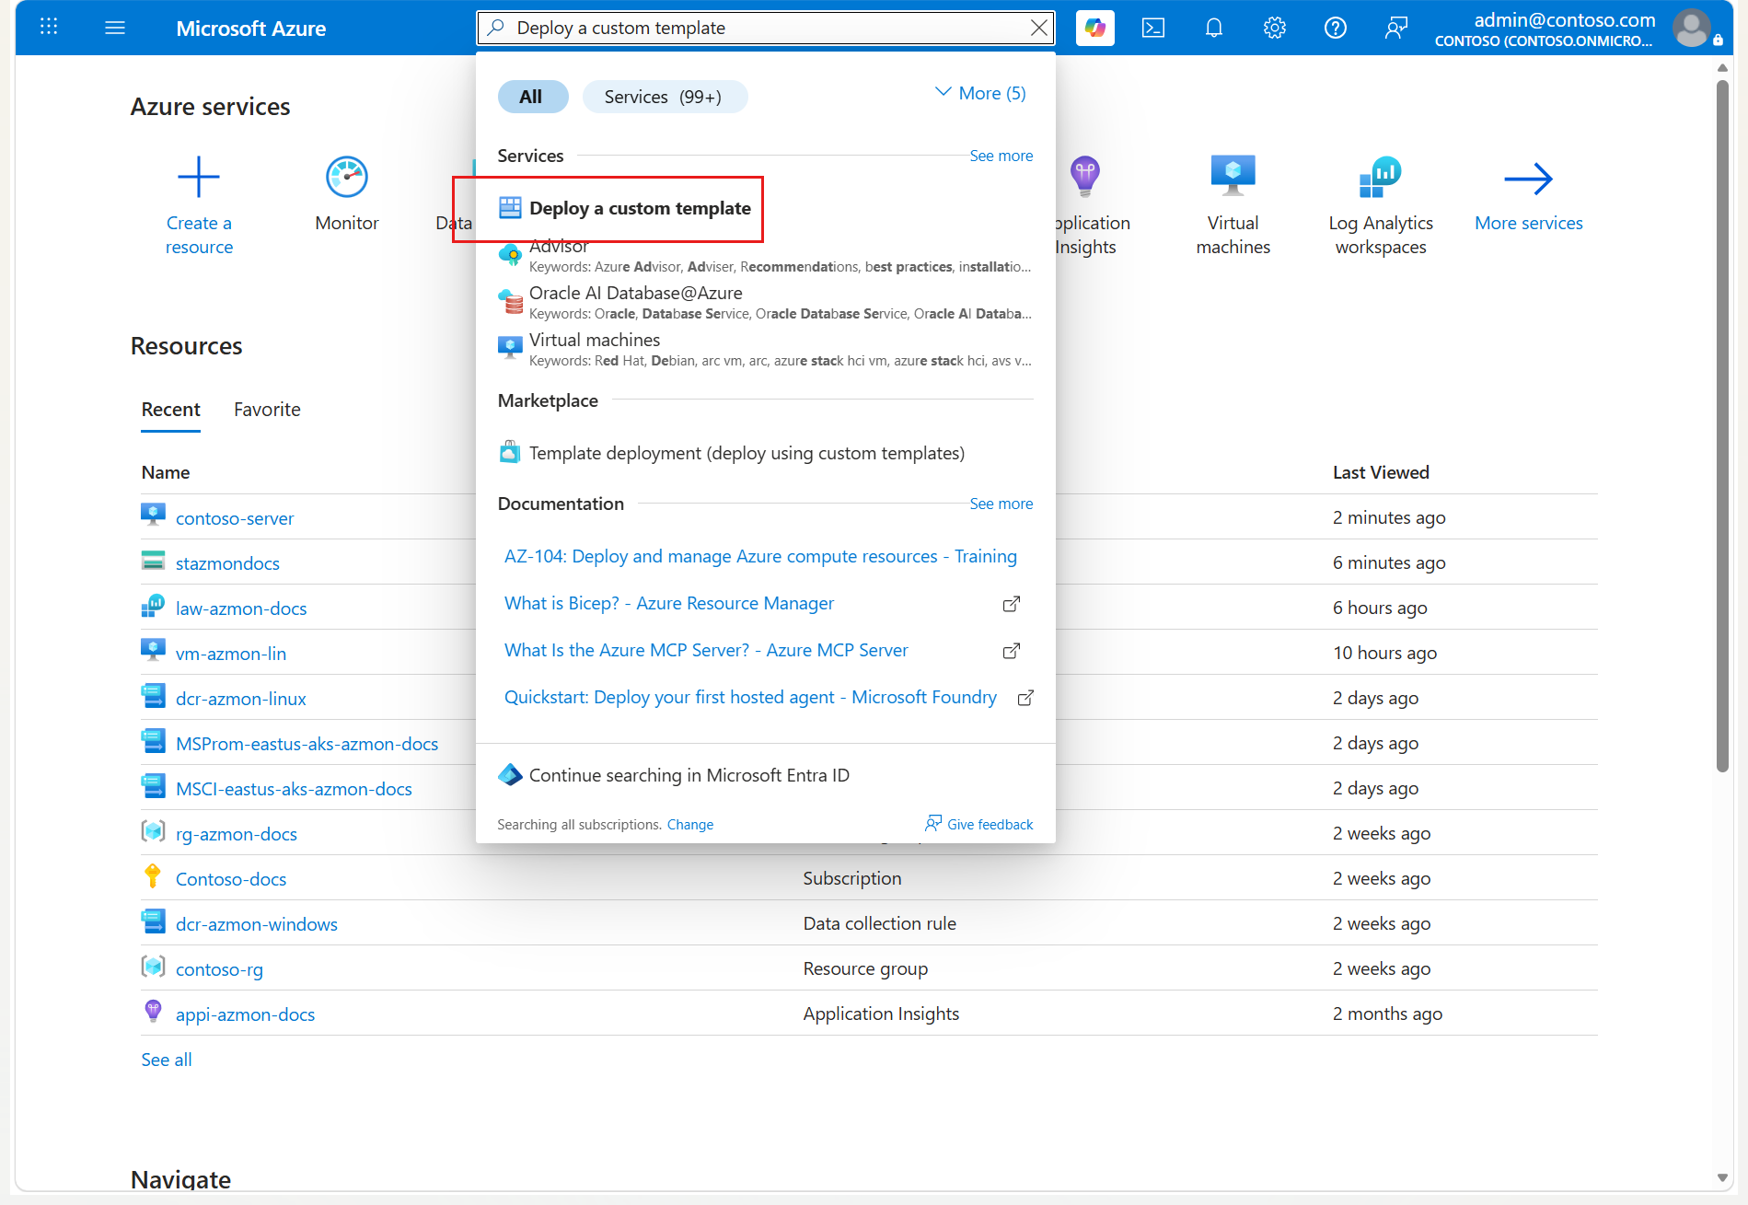Open What is Bicep documentation link

coord(669,603)
